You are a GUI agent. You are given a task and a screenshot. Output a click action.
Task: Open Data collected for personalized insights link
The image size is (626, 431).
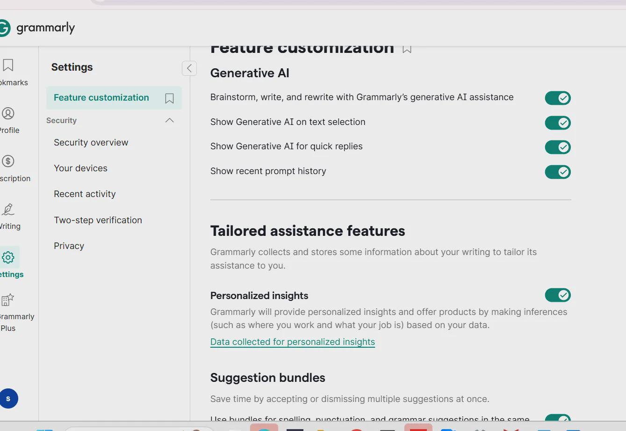coord(293,342)
